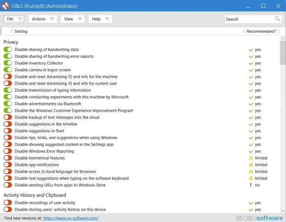Image resolution: width=286 pixels, height=222 pixels.
Task: Enable Disable suggestions in Start switch
Action: 8,131
